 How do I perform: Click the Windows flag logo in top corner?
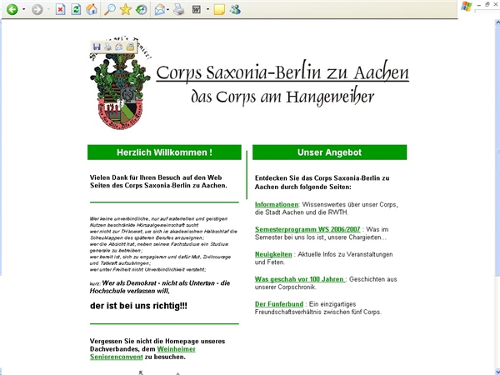coord(466,7)
